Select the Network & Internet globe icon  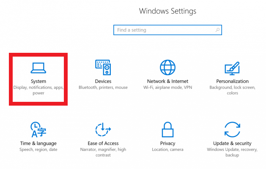pos(167,67)
